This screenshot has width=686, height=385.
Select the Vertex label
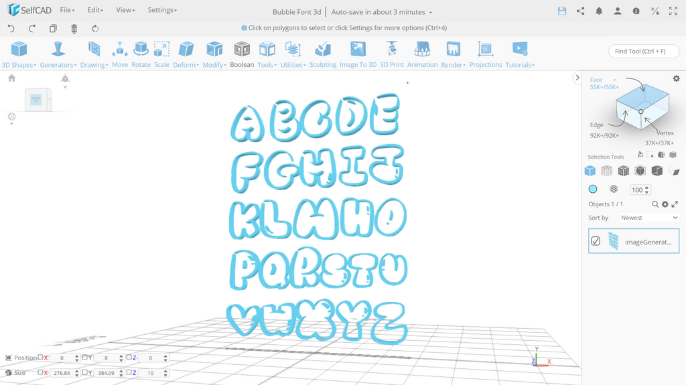665,133
